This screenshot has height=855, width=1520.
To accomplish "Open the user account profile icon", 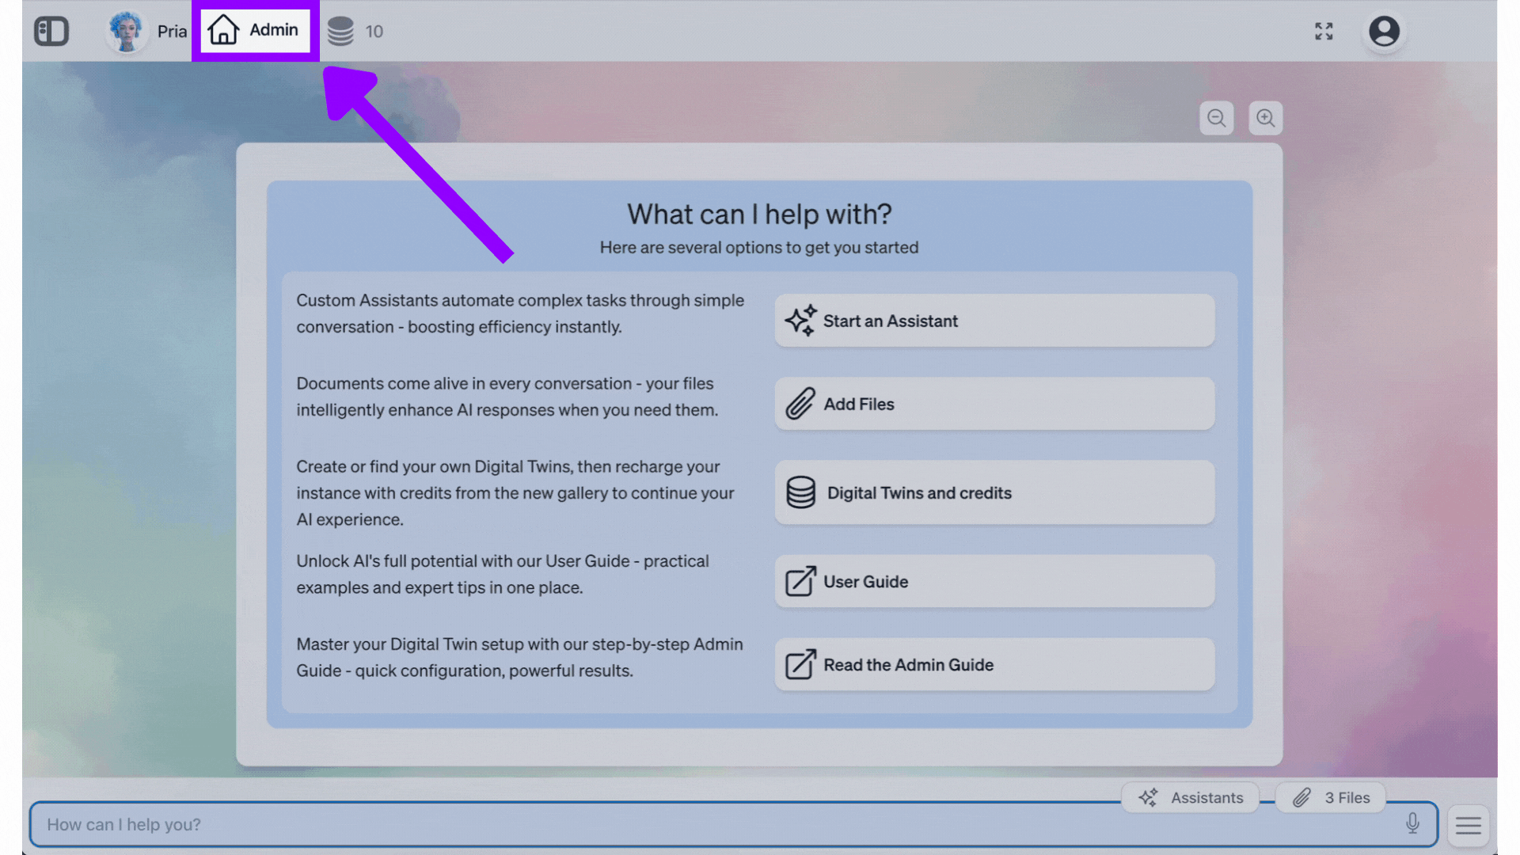I will click(x=1384, y=32).
